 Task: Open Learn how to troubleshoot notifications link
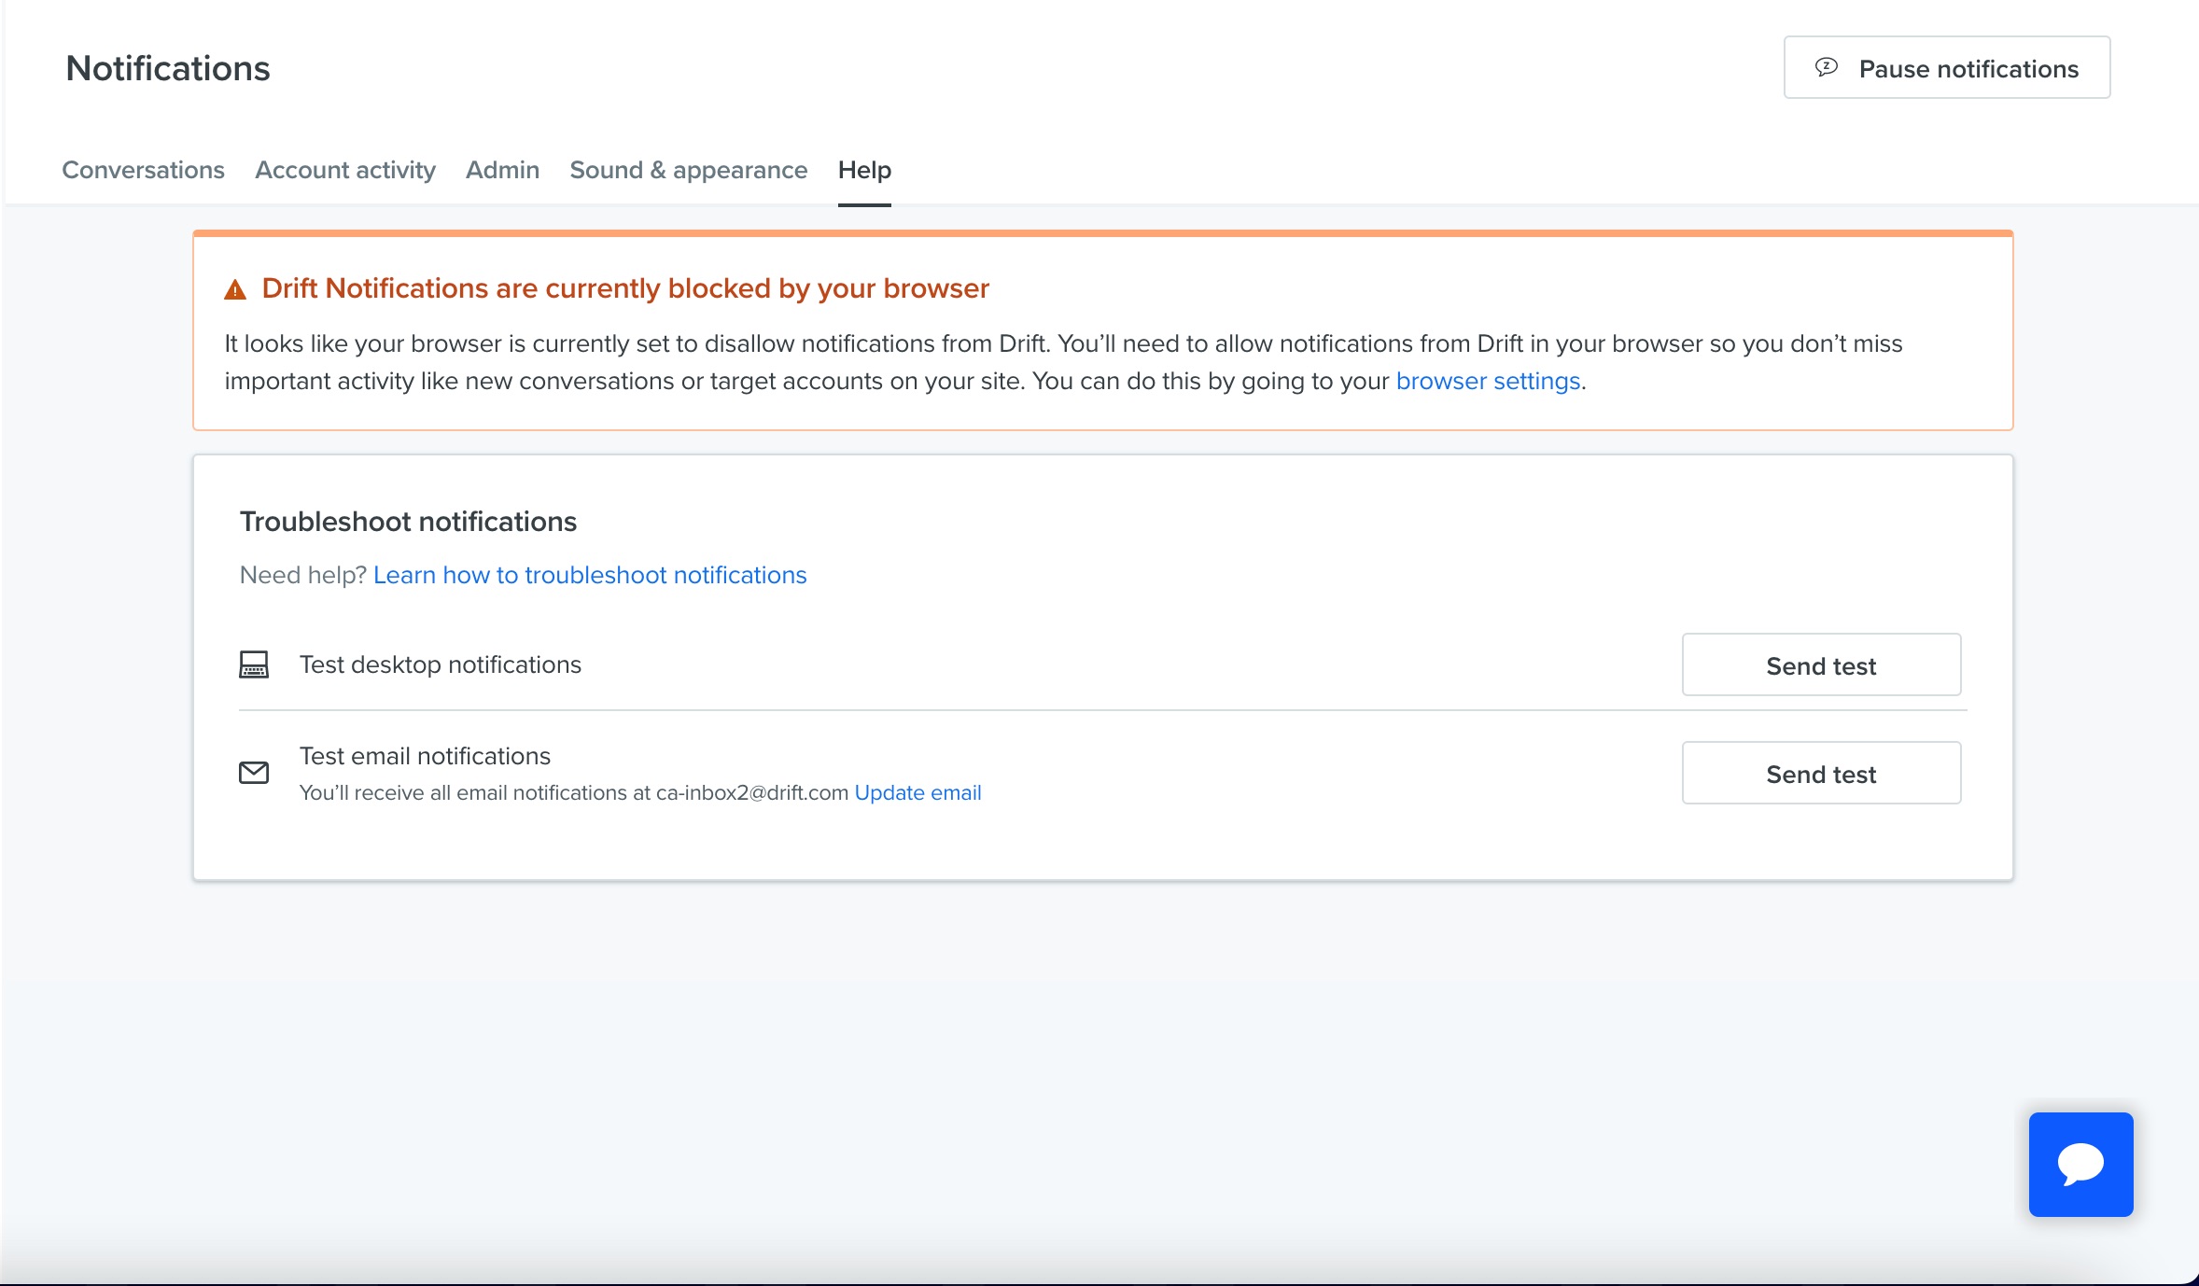coord(590,575)
